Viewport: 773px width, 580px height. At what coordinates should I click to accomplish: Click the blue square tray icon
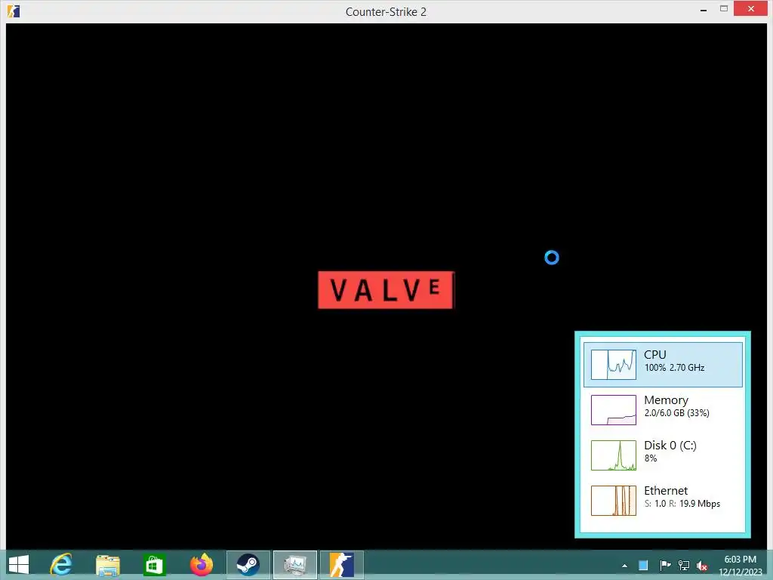click(x=643, y=565)
